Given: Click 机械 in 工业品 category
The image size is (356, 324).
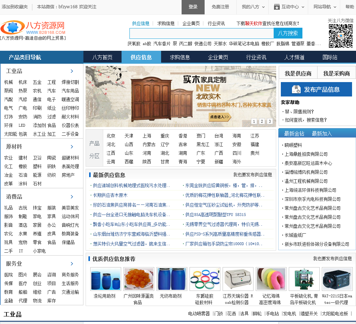Looking at the screenshot, I should pyautogui.click(x=8, y=82).
